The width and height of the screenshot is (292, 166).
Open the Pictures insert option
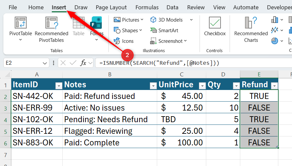pos(128,20)
